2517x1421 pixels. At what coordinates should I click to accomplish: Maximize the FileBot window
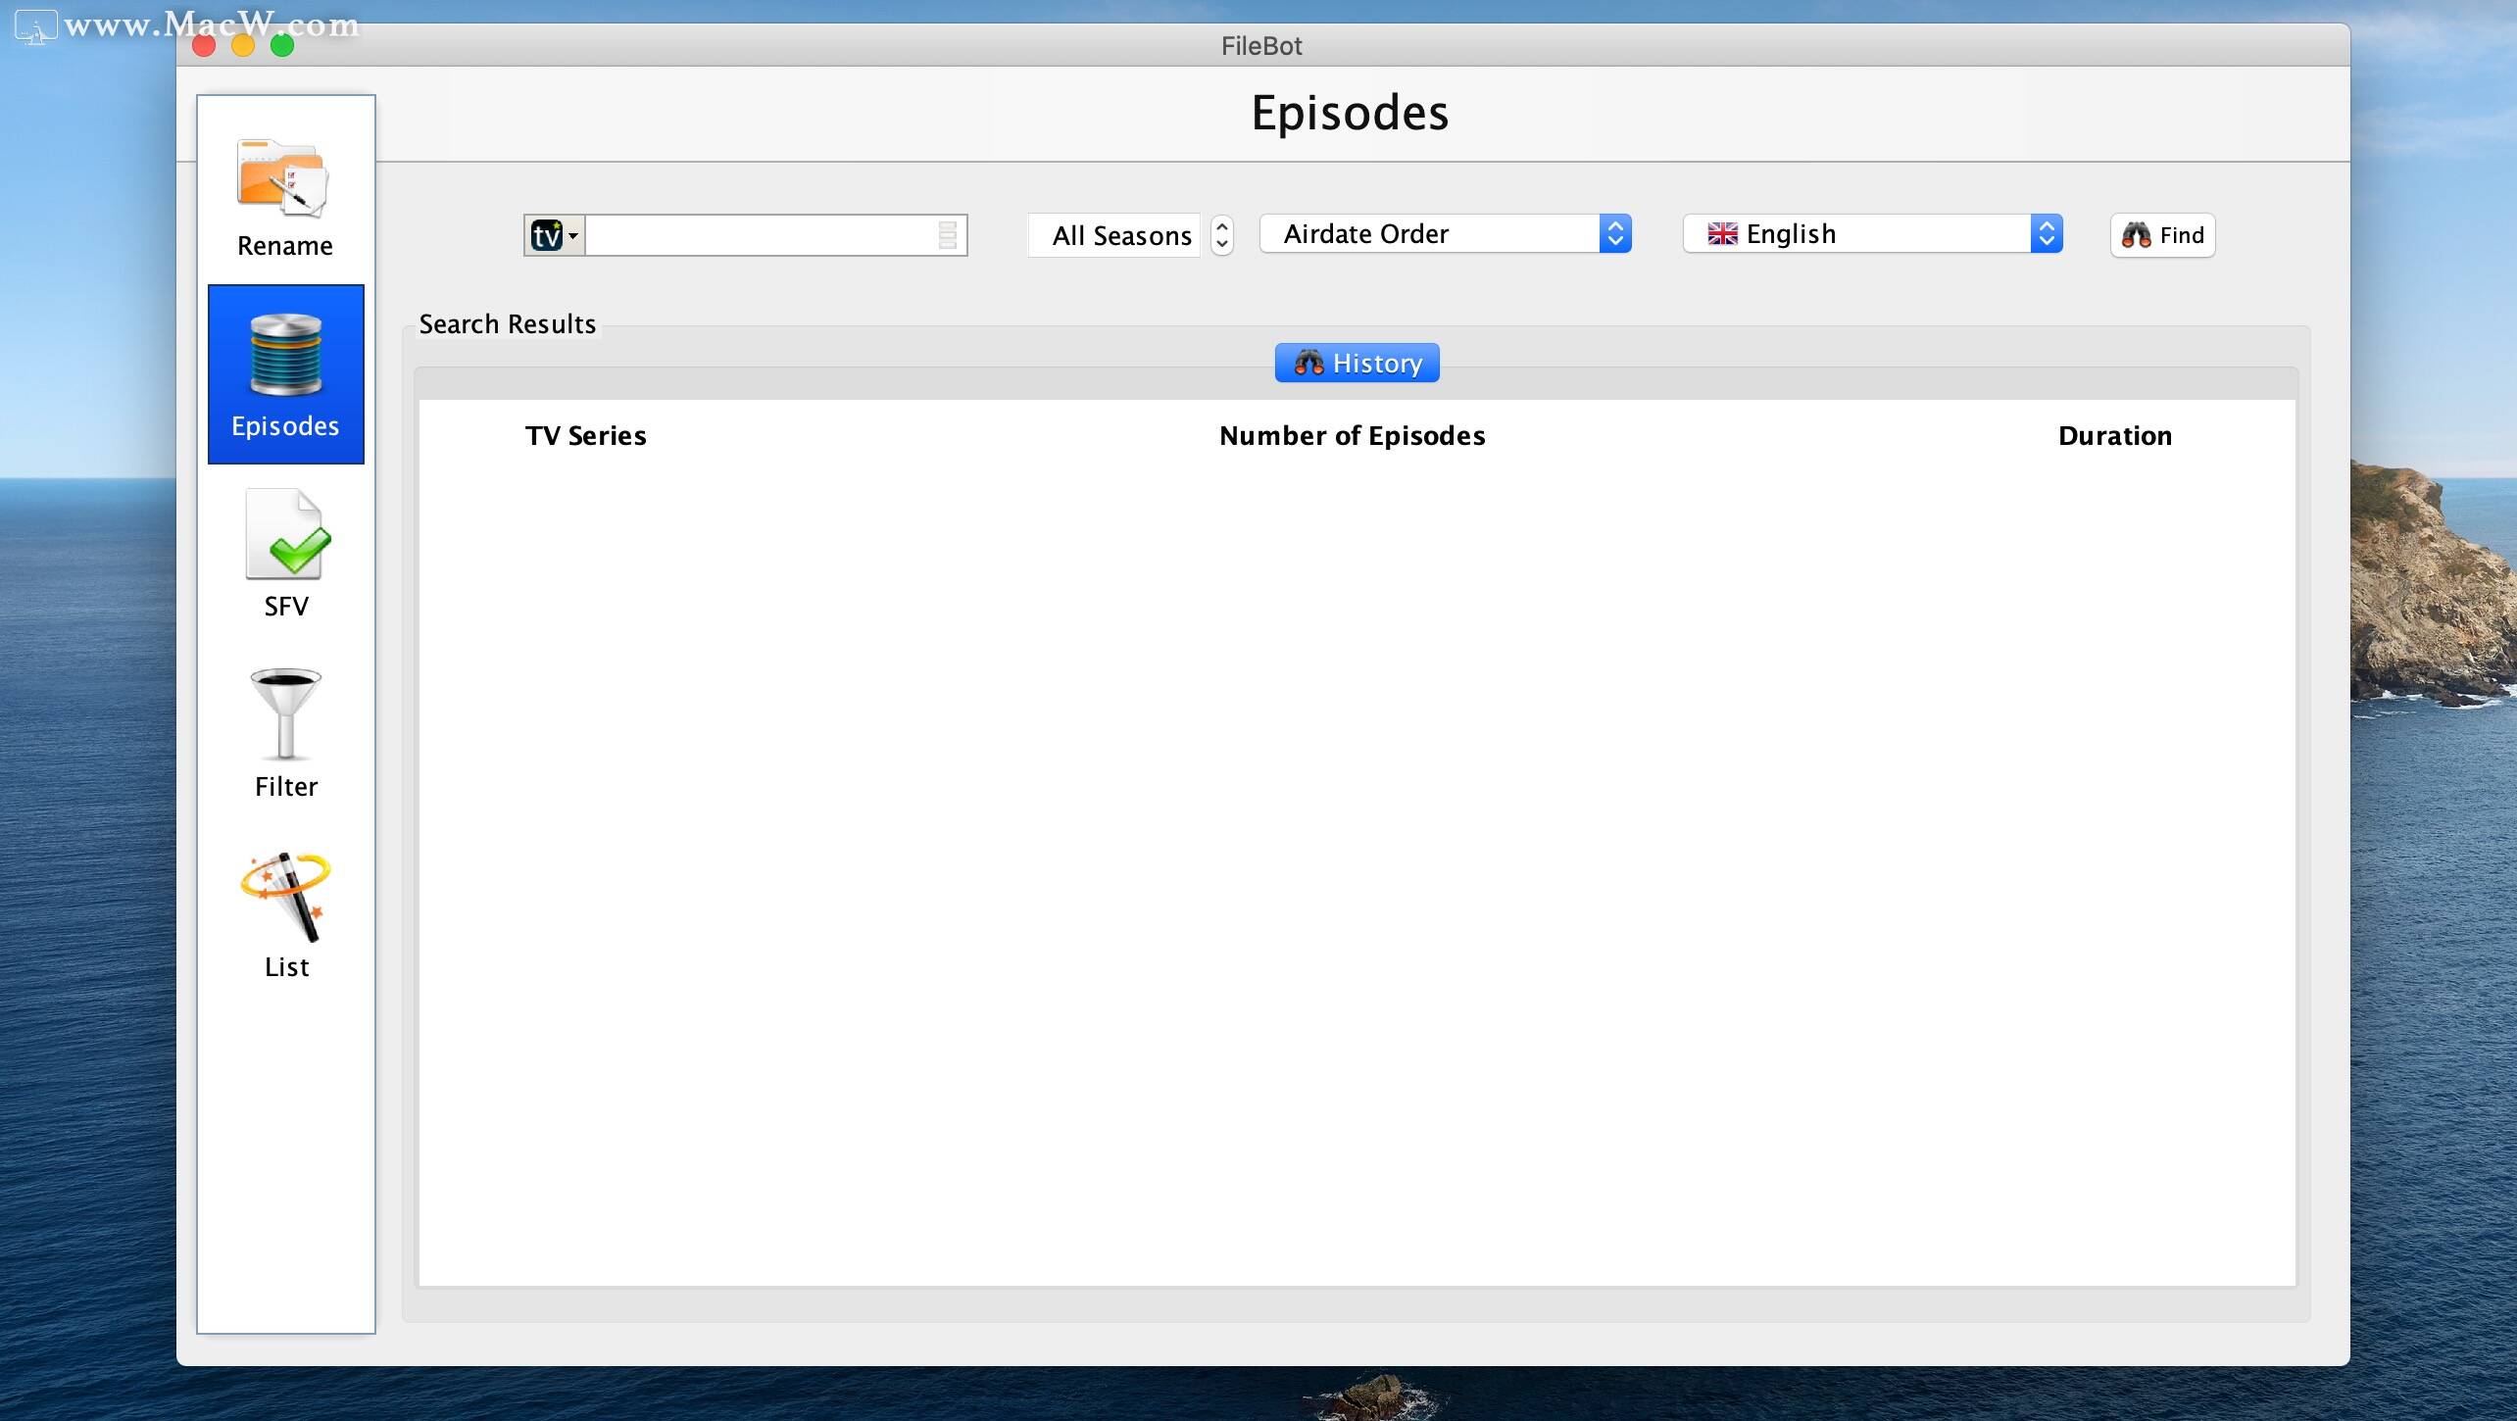(282, 45)
